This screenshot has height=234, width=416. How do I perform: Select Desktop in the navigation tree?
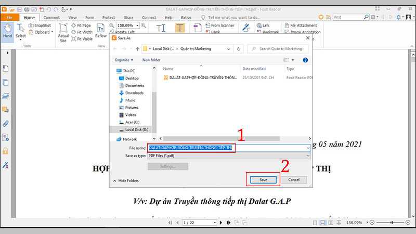click(x=132, y=78)
